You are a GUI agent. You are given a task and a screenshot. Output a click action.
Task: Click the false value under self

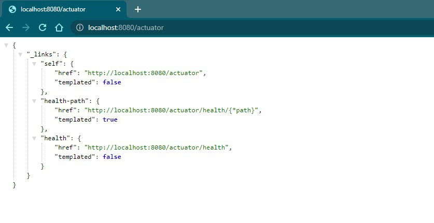(112, 82)
